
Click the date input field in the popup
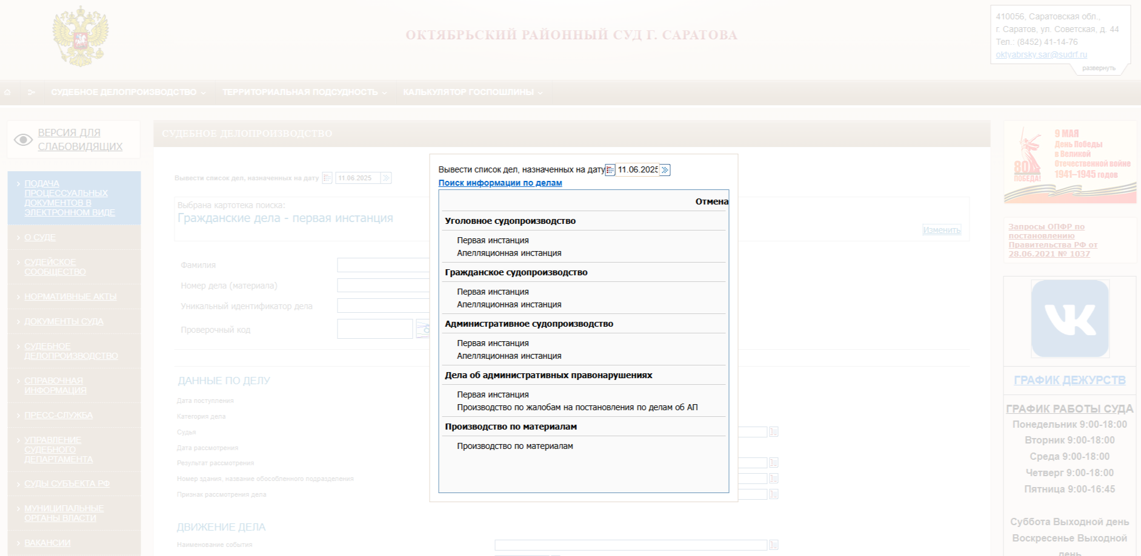tap(637, 170)
